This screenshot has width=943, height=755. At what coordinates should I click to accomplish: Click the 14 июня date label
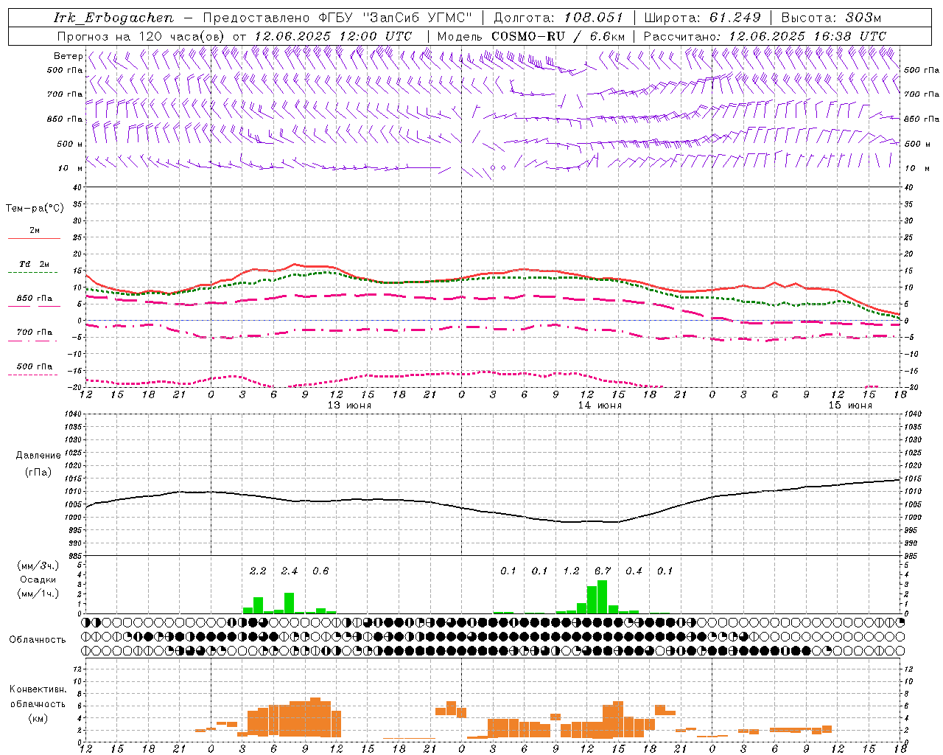pyautogui.click(x=600, y=406)
